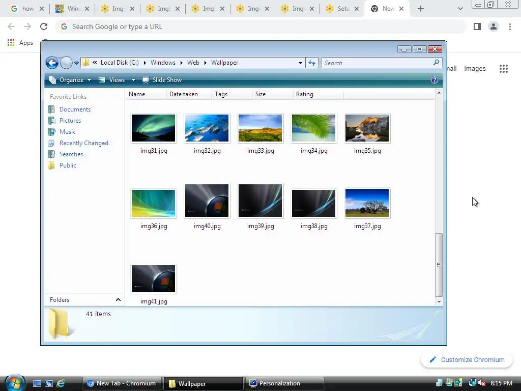The image size is (521, 391).
Task: Click the Chromium address bar
Action: pos(261,26)
